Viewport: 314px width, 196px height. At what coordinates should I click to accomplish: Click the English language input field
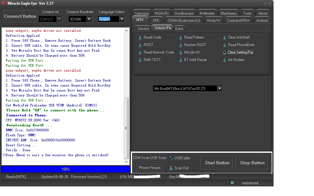point(109,19)
